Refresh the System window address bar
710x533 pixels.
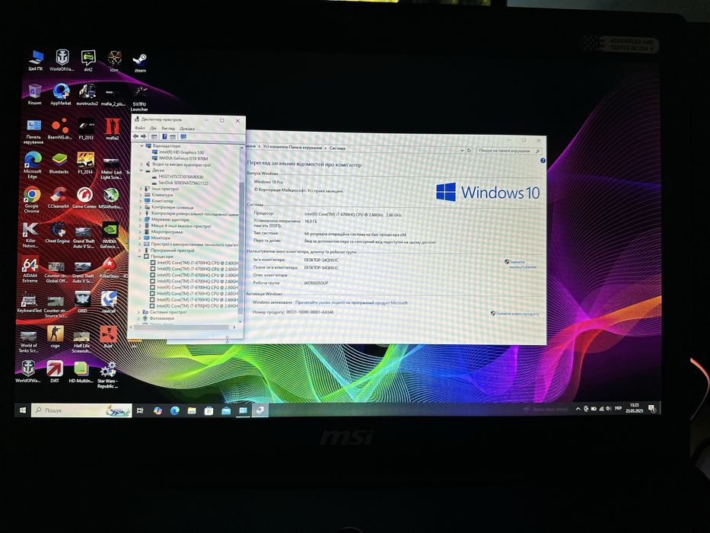coord(469,151)
